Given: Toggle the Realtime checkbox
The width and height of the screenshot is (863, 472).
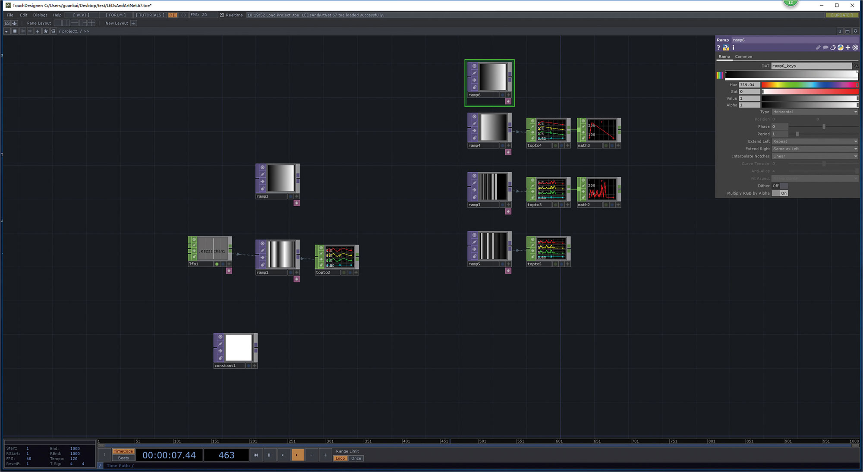Looking at the screenshot, I should [x=222, y=15].
